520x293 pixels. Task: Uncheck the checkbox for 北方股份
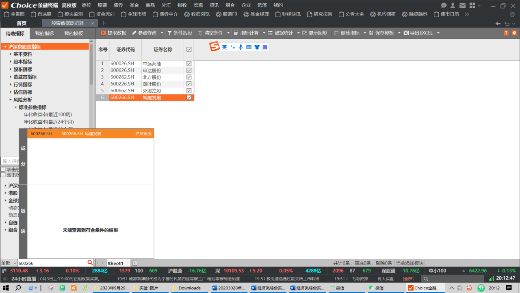[189, 77]
